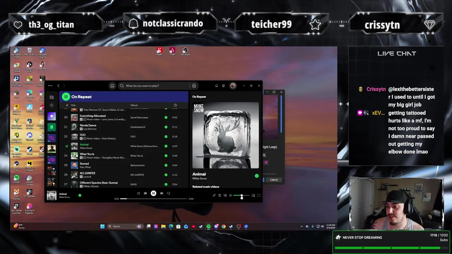This screenshot has height=254, width=452.
Task: Open the OBS Studio desktop icon
Action: click(x=185, y=52)
